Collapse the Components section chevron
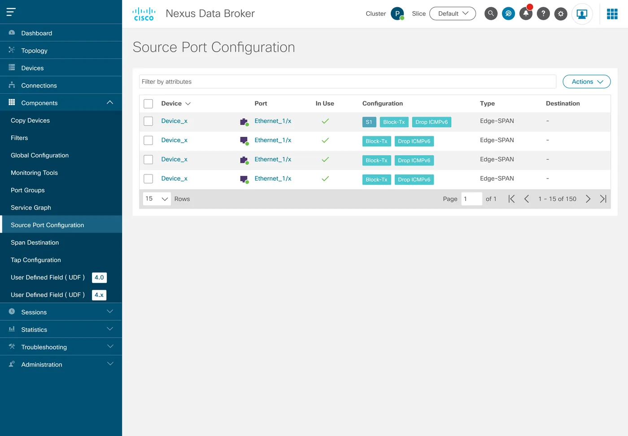This screenshot has height=436, width=628. pos(110,103)
